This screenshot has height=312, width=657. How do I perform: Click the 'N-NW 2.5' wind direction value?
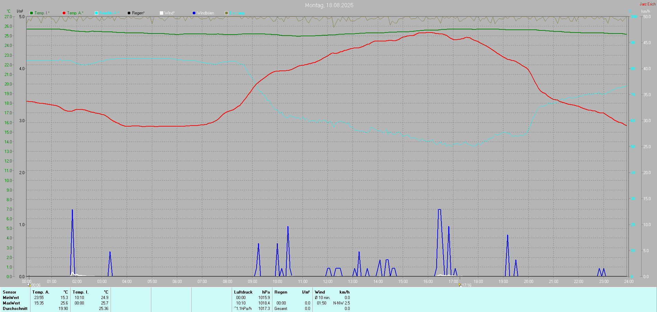(342, 303)
